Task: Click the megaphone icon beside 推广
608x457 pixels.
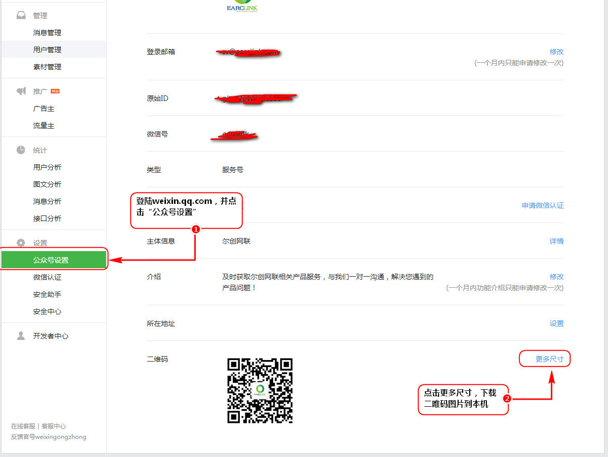Action: tap(21, 91)
